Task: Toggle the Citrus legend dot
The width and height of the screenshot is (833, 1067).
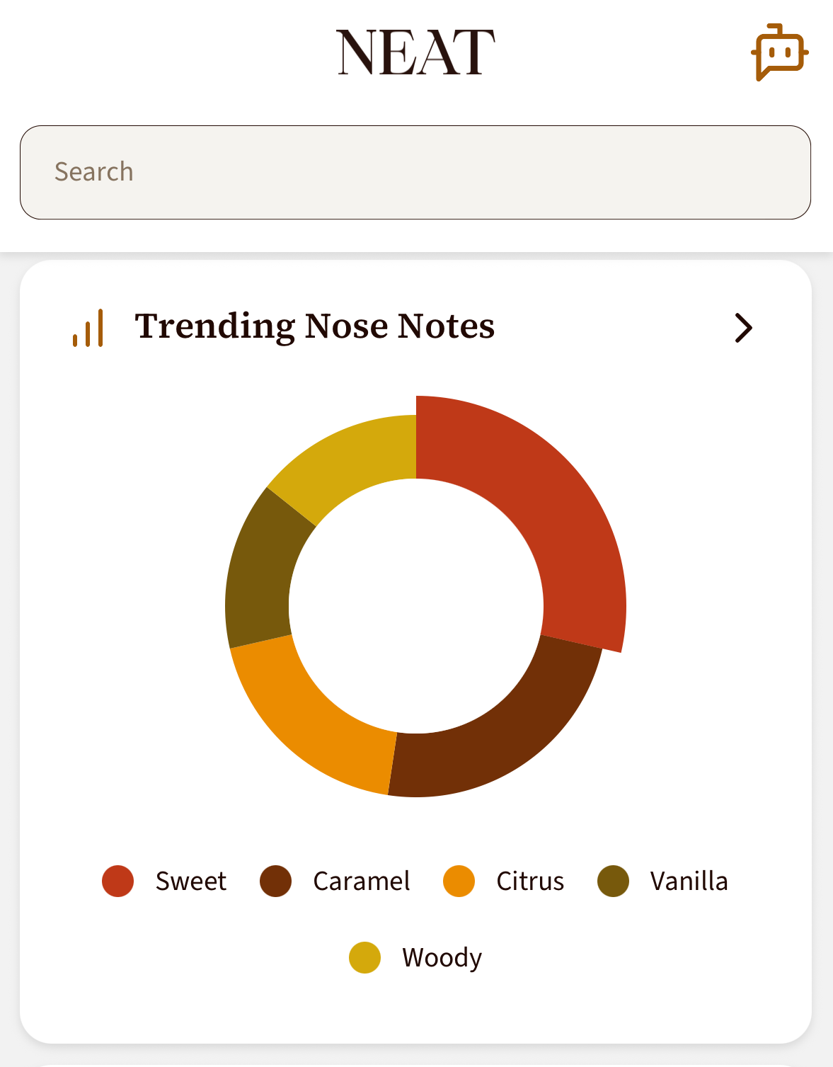Action: 459,881
